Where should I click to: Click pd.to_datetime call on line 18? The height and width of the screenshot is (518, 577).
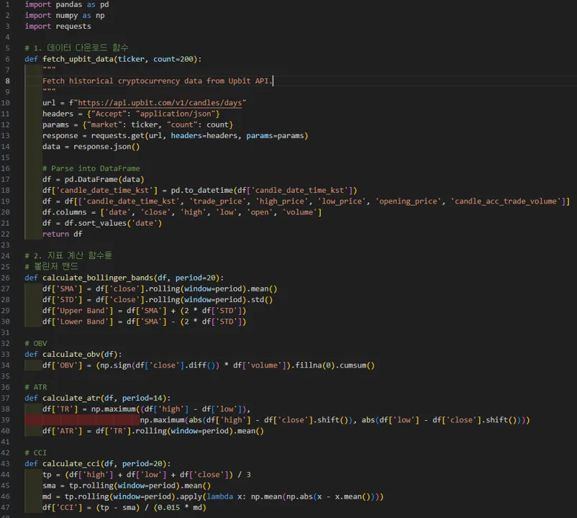263,190
